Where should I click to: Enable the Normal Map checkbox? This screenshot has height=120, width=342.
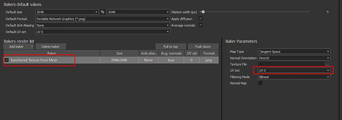[x=260, y=83]
